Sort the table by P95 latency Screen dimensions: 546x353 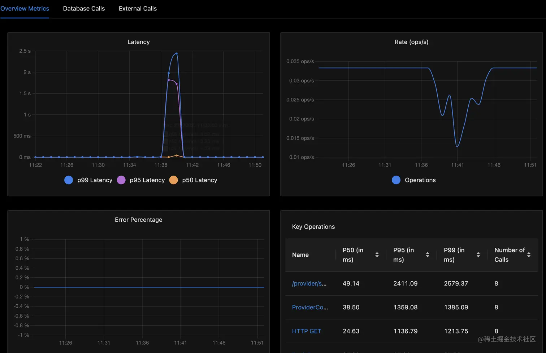(428, 255)
